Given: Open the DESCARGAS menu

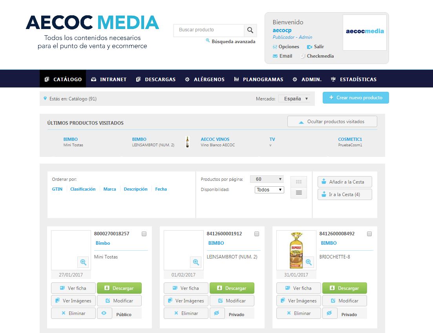Looking at the screenshot, I should (x=156, y=79).
